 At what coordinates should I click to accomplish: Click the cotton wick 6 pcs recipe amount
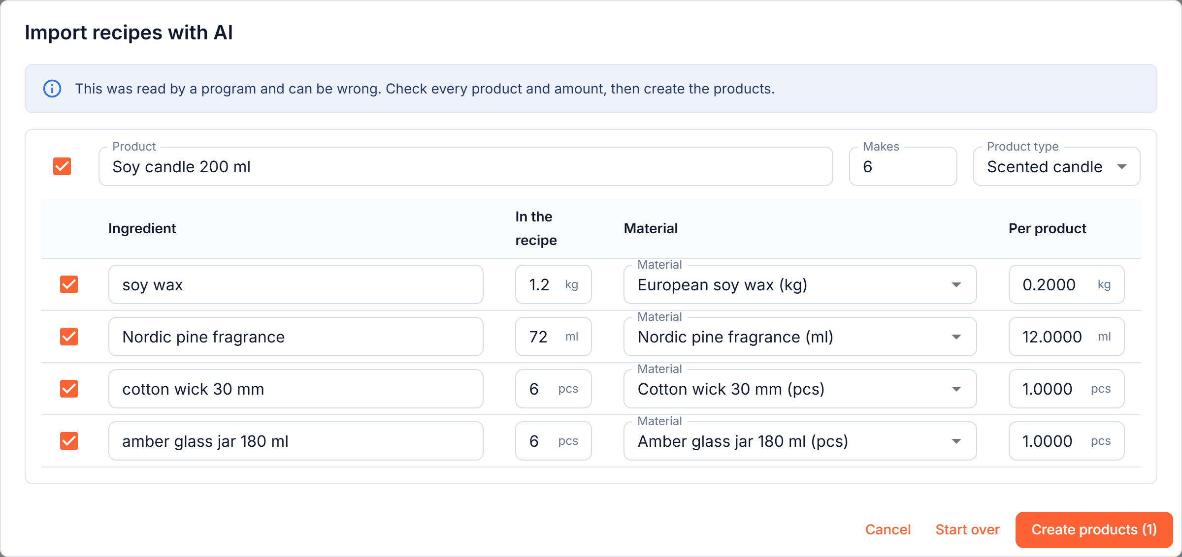[x=553, y=389]
